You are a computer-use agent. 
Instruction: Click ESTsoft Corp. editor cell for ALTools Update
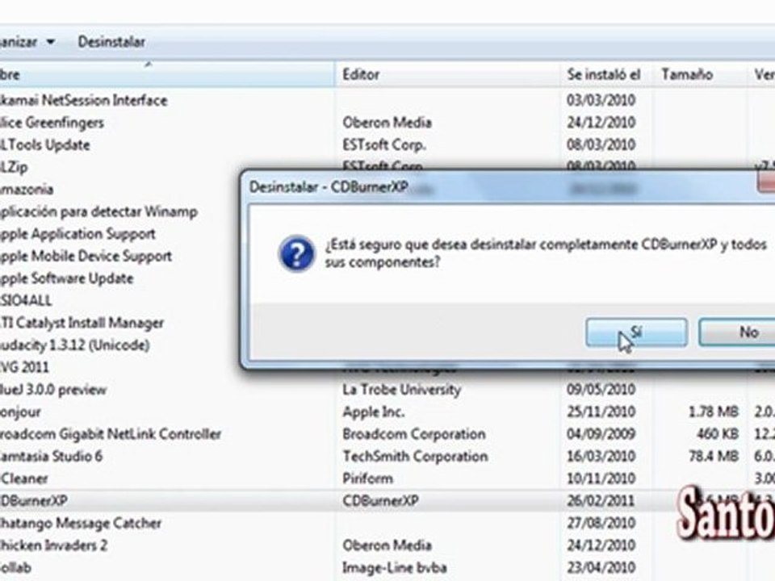(x=384, y=144)
